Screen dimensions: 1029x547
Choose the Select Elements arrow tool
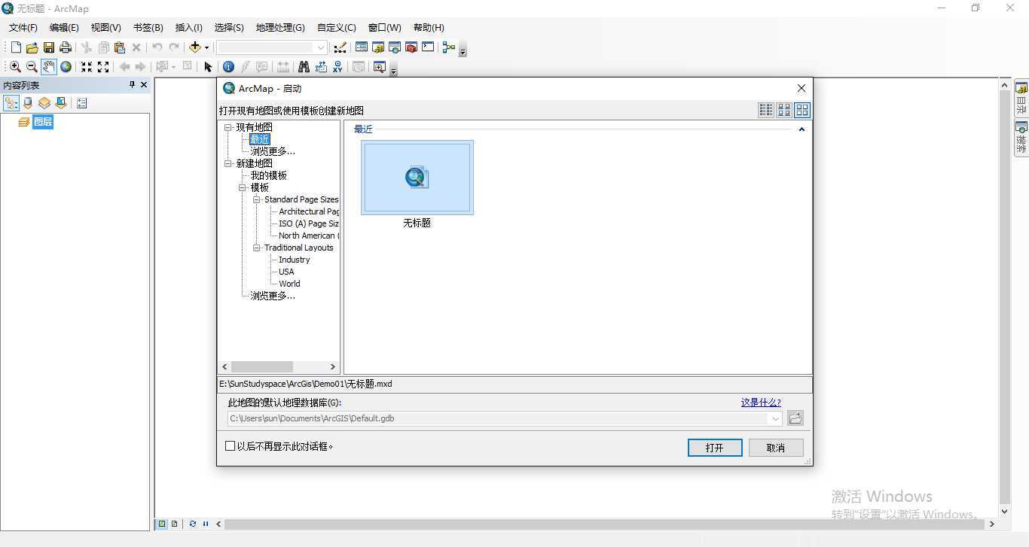pos(209,67)
